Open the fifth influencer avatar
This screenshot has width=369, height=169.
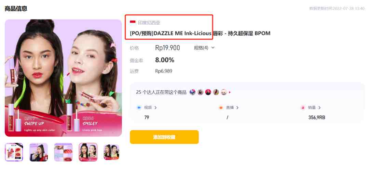click(224, 92)
